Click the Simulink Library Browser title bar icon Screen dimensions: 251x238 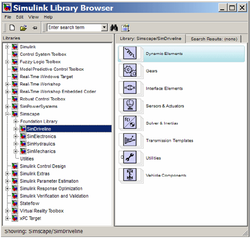point(7,7)
